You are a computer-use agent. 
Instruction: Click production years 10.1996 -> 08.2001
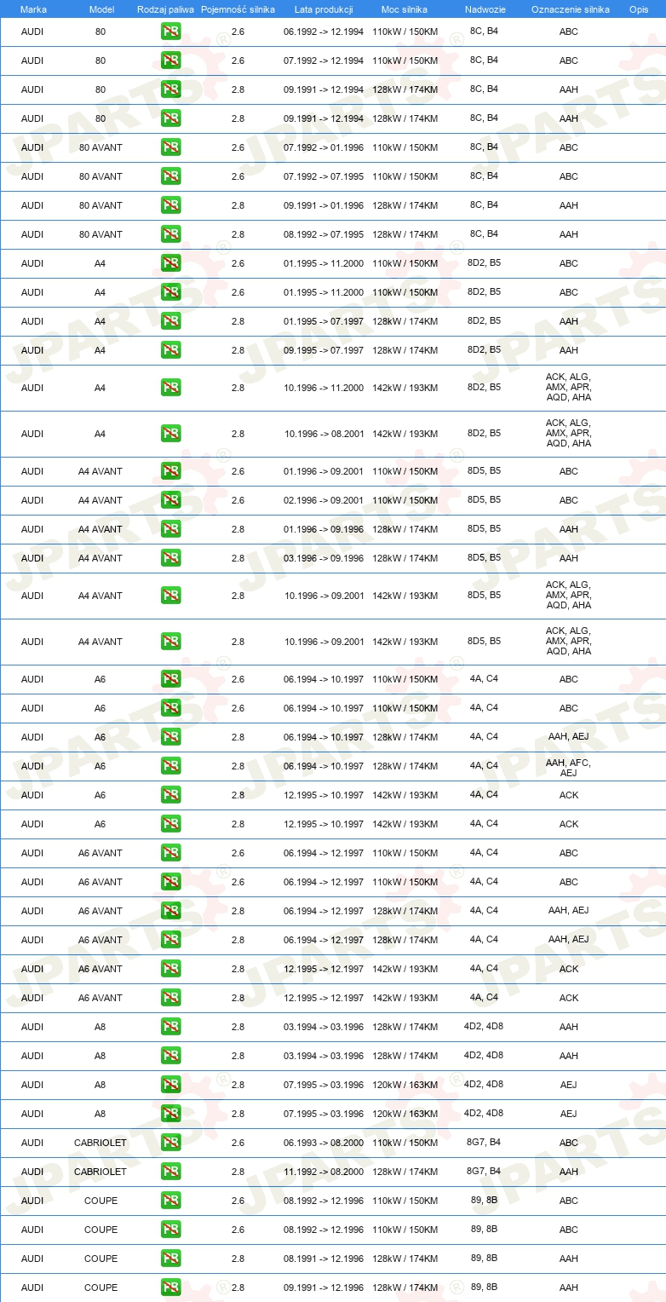click(x=324, y=434)
